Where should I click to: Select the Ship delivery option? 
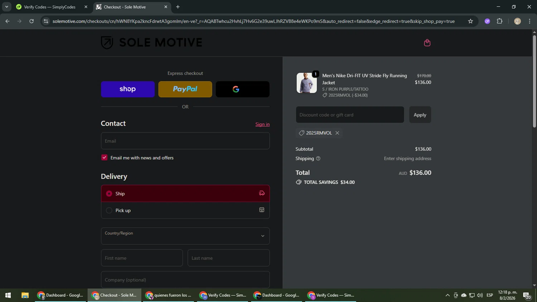(185, 194)
